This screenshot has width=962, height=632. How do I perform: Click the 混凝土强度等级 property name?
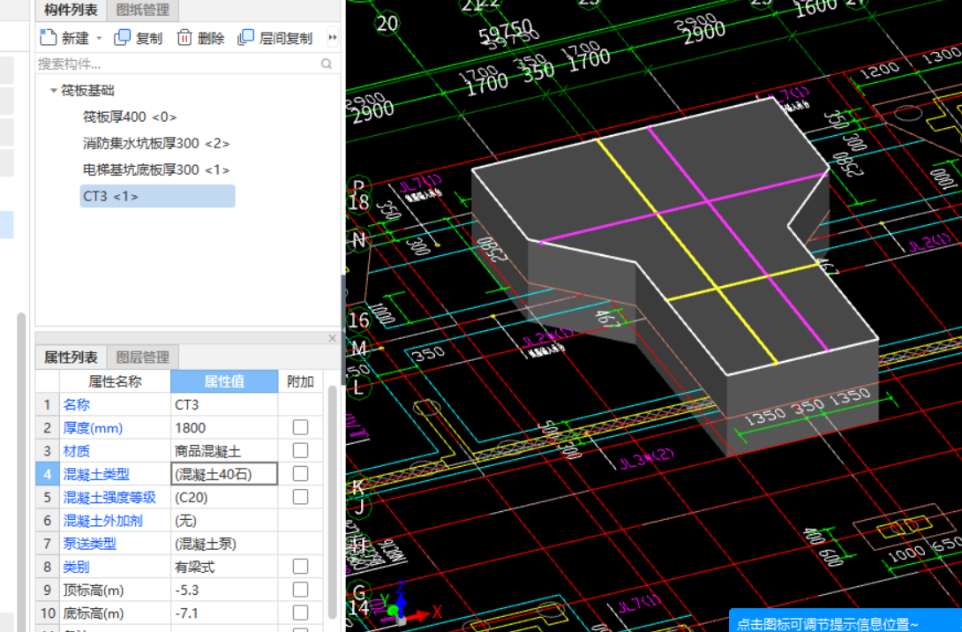point(109,498)
